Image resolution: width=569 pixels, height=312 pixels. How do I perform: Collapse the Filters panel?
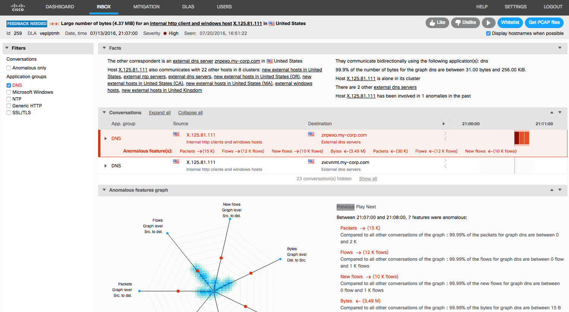point(7,48)
